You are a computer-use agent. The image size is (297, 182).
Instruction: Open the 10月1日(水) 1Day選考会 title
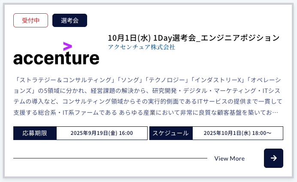pyautogui.click(x=194, y=38)
